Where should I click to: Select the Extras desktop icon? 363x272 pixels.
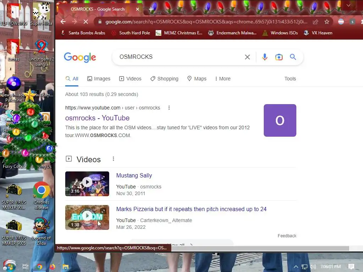coord(13,50)
